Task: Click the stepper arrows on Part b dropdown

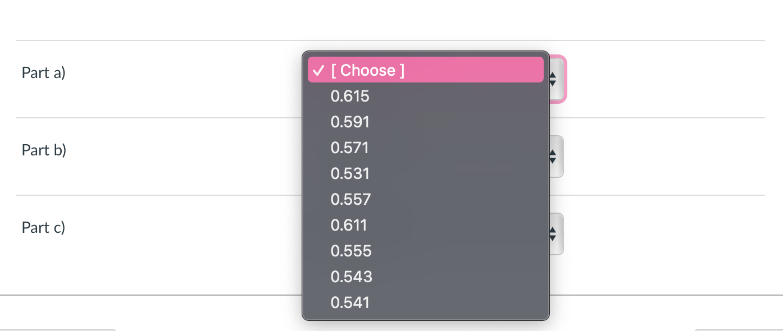Action: [552, 157]
